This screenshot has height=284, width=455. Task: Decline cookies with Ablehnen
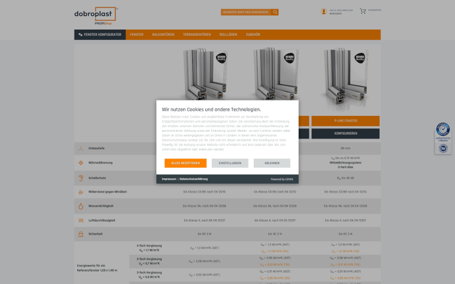272,163
